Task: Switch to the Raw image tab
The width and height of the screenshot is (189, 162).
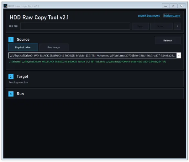Action: pyautogui.click(x=54, y=47)
